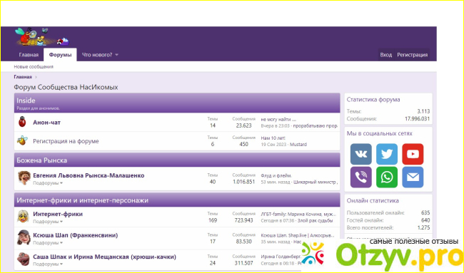This screenshot has height=273, width=464.
Task: Open the WhatsApp green icon
Action: [x=387, y=177]
